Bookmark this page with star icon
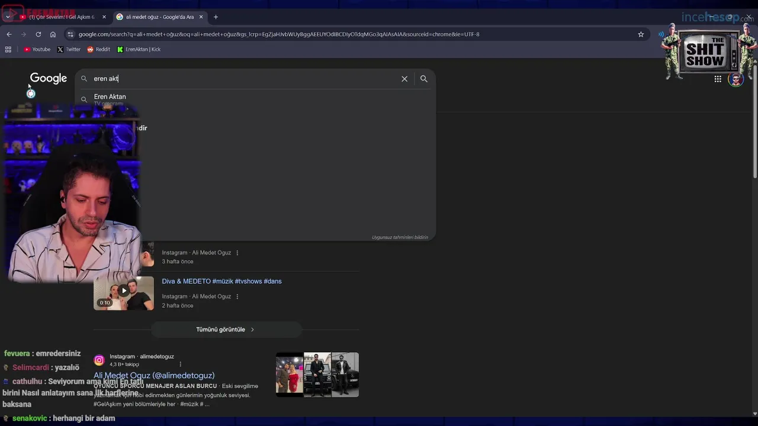Screen dimensions: 758x426 [x=641, y=34]
